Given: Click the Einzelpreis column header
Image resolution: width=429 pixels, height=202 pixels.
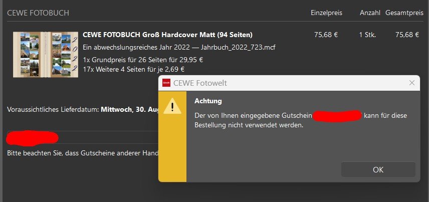Looking at the screenshot, I should pos(326,13).
